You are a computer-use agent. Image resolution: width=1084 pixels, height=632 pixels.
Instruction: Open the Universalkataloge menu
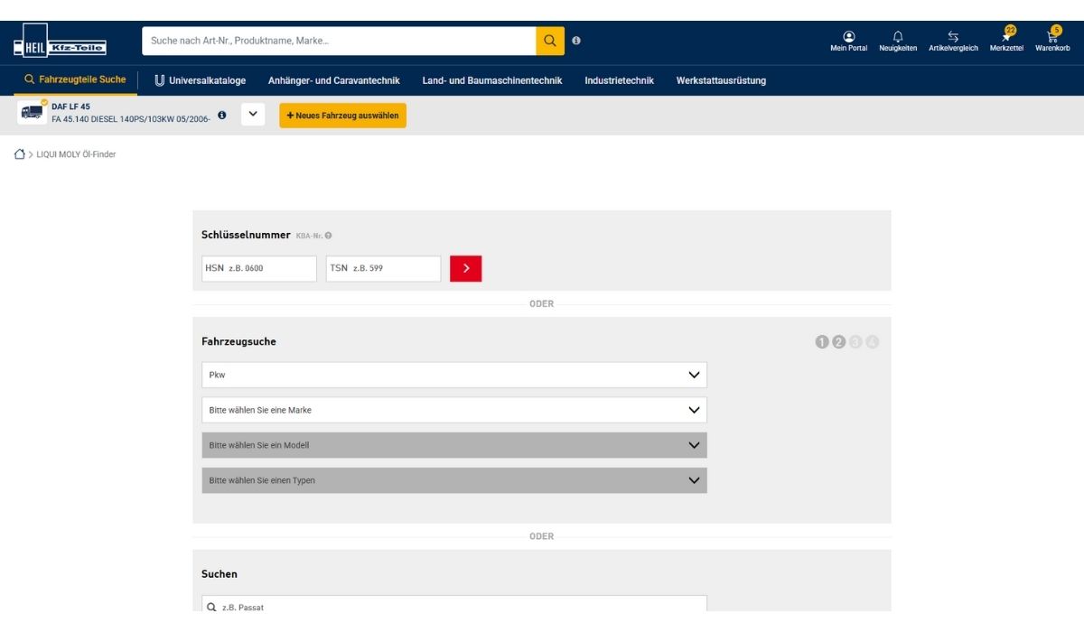pyautogui.click(x=200, y=80)
